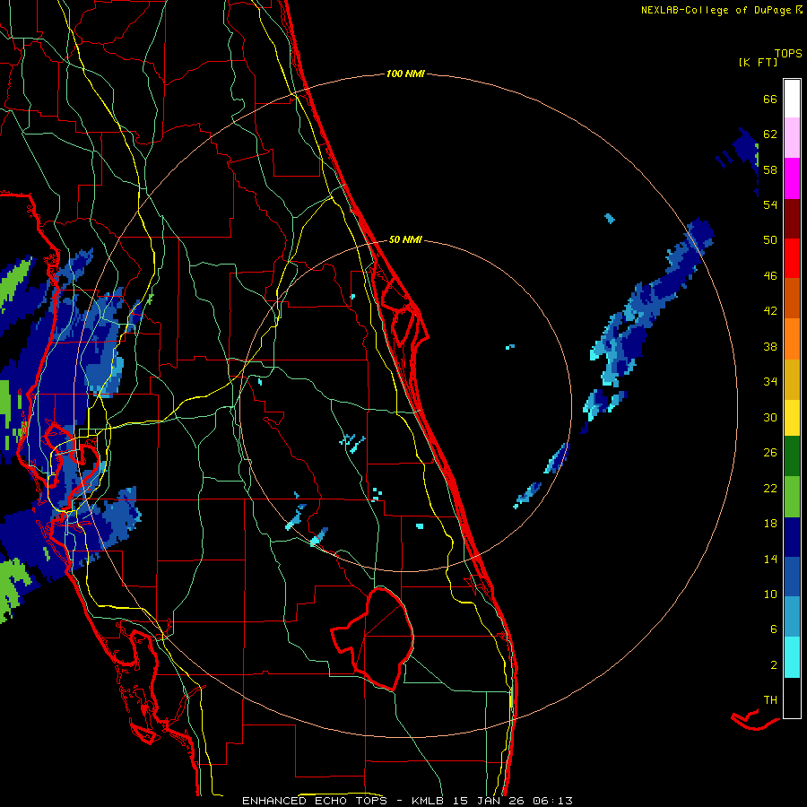The height and width of the screenshot is (807, 807).
Task: Click the 46 legend value
Action: pyautogui.click(x=770, y=275)
